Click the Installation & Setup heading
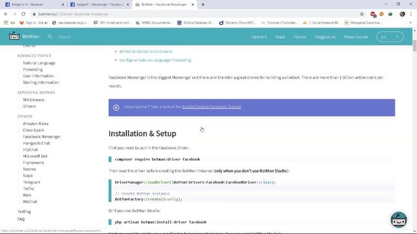The width and height of the screenshot is (417, 234). (142, 133)
